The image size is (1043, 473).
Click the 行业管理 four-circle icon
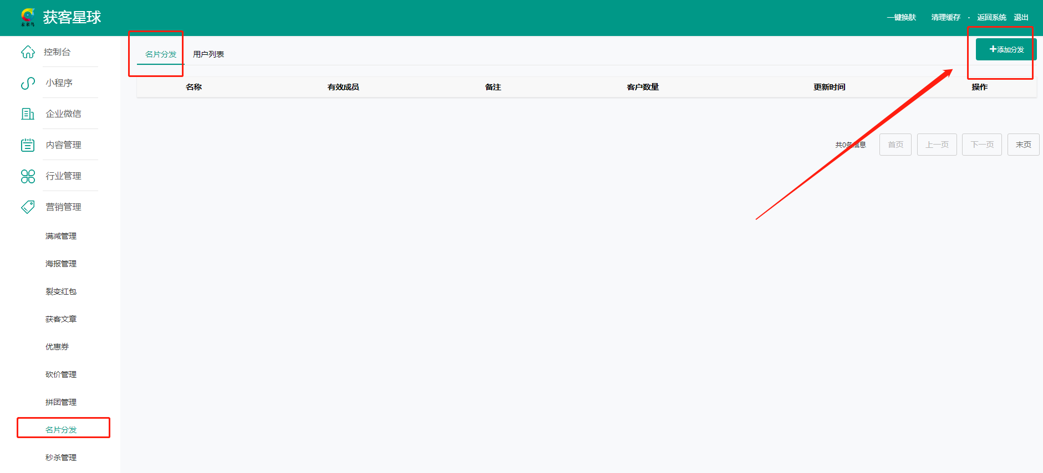[28, 176]
